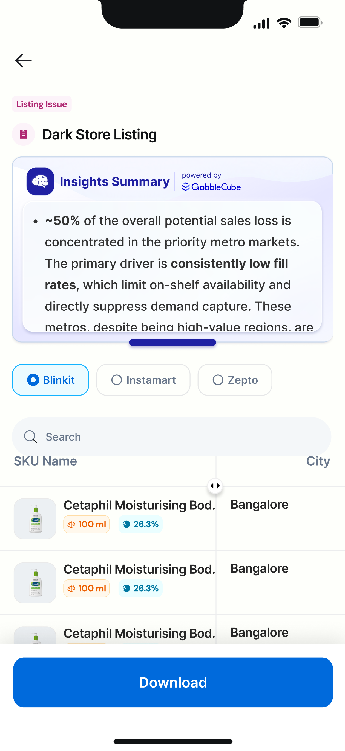Focus the Search input field
345x751 pixels.
point(172,437)
